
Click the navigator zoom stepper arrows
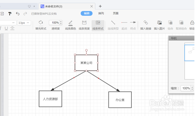[192, 88]
